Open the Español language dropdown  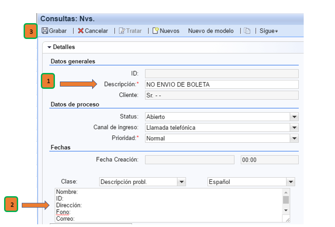pos(291,182)
